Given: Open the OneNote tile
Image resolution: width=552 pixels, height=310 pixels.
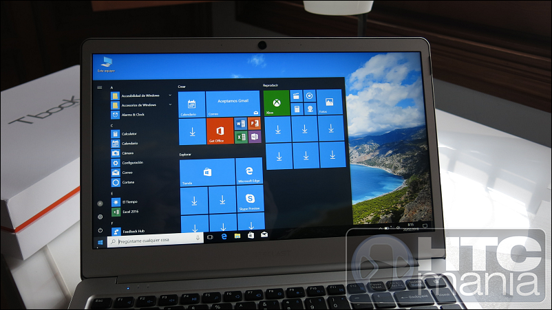Looking at the screenshot, I should coord(255,136).
